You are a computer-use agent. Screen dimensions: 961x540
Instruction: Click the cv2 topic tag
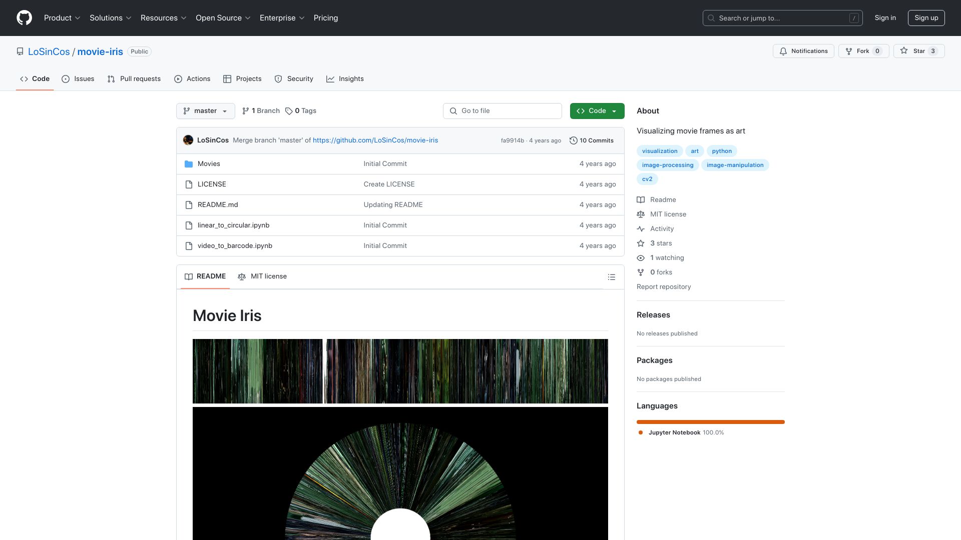[647, 179]
